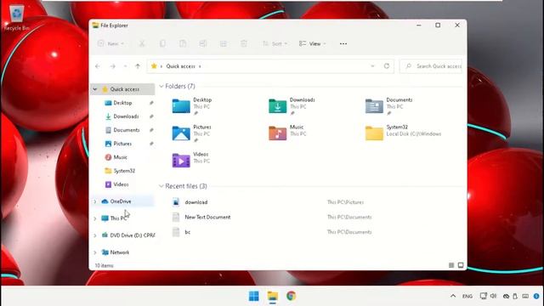Image resolution: width=544 pixels, height=306 pixels.
Task: Select Downloads in navigation pane
Action: pos(126,116)
